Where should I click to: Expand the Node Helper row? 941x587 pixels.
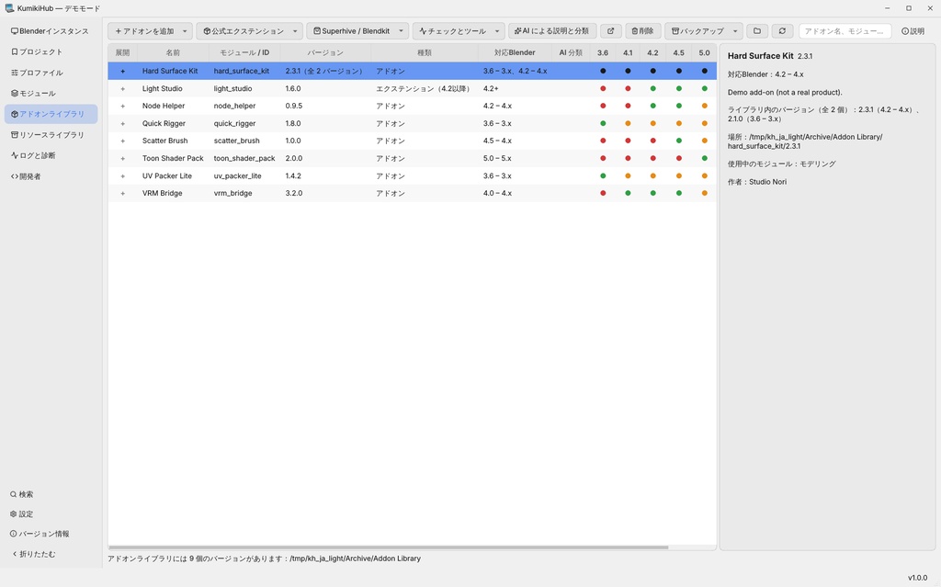(123, 107)
